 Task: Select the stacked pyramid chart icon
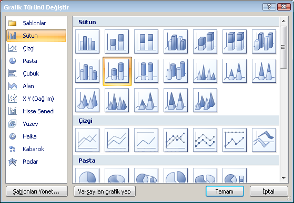tap(146, 100)
